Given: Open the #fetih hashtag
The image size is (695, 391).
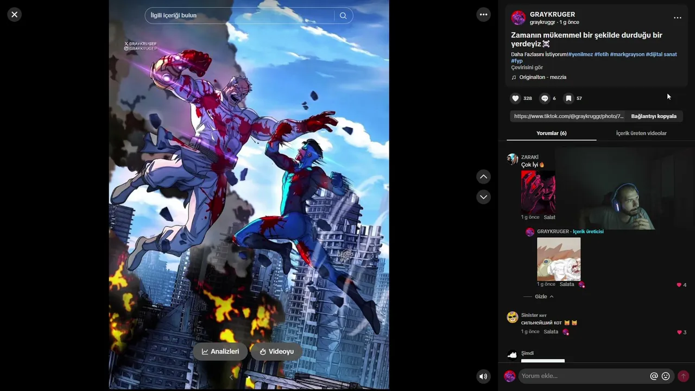Looking at the screenshot, I should [x=602, y=54].
